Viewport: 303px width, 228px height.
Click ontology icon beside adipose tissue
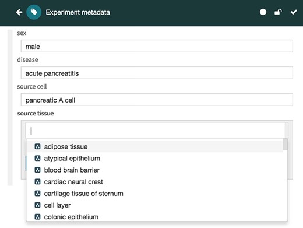(x=37, y=146)
